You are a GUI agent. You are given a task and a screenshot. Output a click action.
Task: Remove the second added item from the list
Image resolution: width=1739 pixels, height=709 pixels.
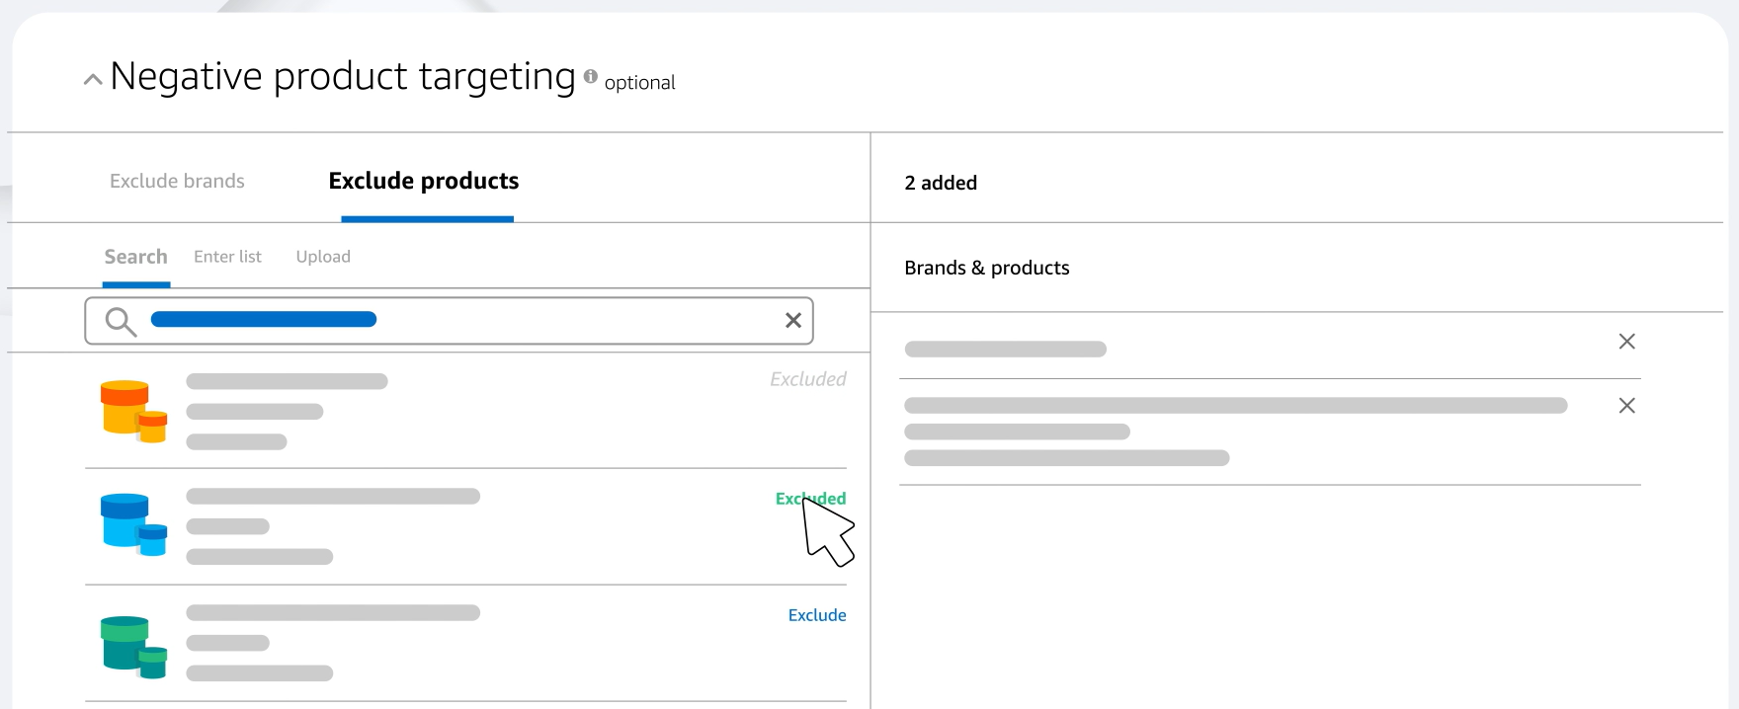(x=1627, y=406)
